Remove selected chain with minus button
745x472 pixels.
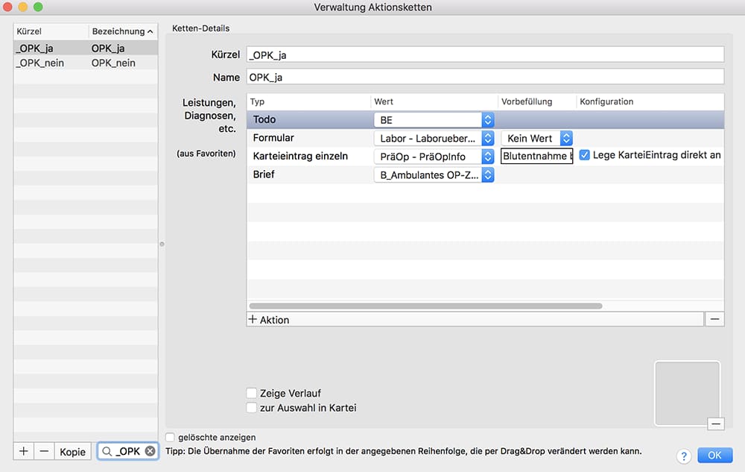[44, 451]
